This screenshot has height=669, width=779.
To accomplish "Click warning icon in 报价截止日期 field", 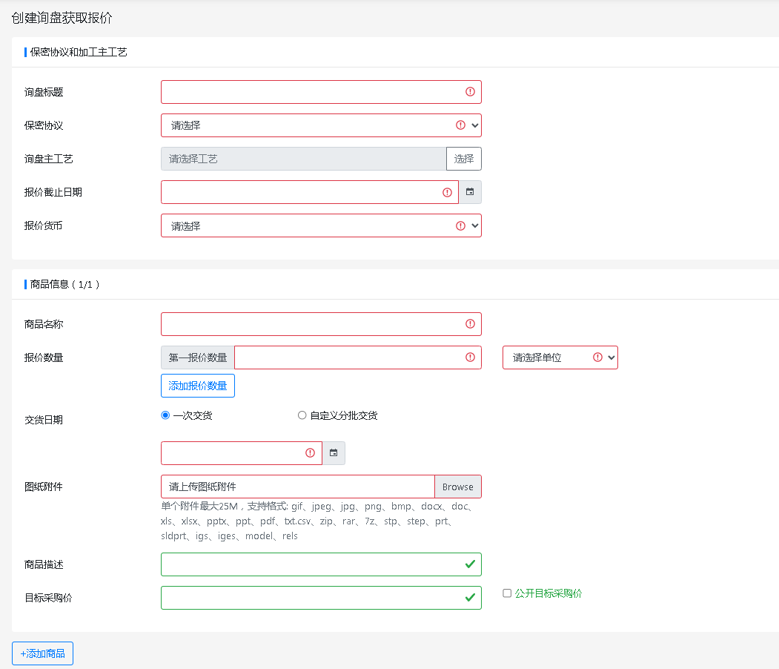I will pyautogui.click(x=447, y=192).
